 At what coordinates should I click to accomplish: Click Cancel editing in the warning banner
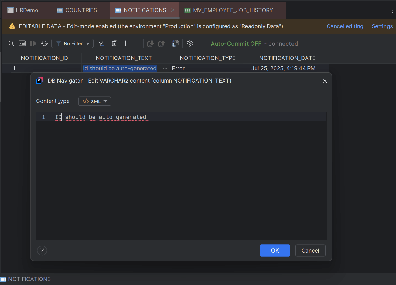[345, 26]
